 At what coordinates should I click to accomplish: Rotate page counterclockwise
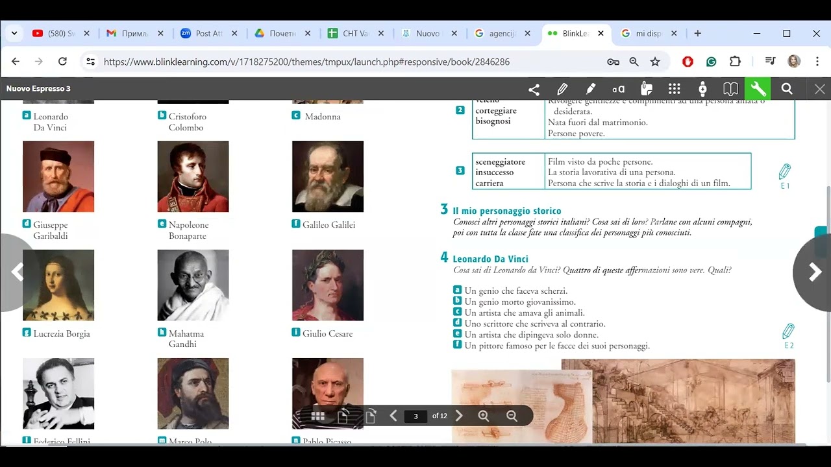[343, 416]
